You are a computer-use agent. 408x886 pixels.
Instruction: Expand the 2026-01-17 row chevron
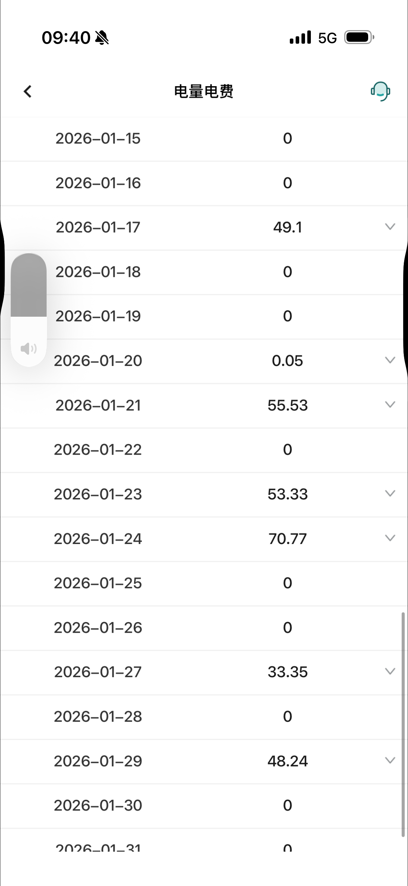390,227
